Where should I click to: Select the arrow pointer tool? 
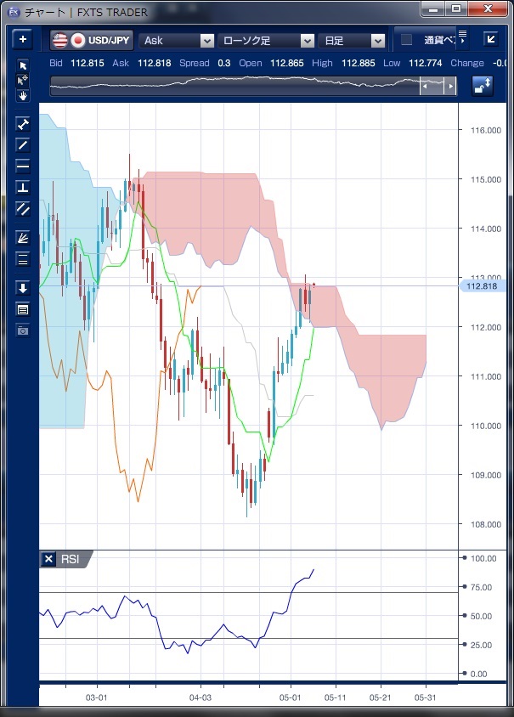click(x=23, y=66)
